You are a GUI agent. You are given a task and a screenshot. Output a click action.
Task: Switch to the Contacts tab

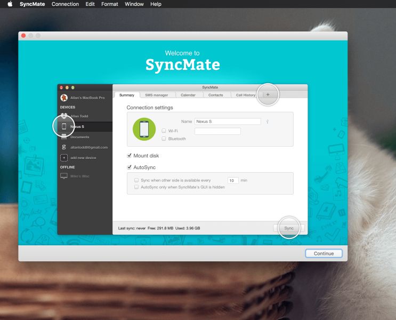216,95
